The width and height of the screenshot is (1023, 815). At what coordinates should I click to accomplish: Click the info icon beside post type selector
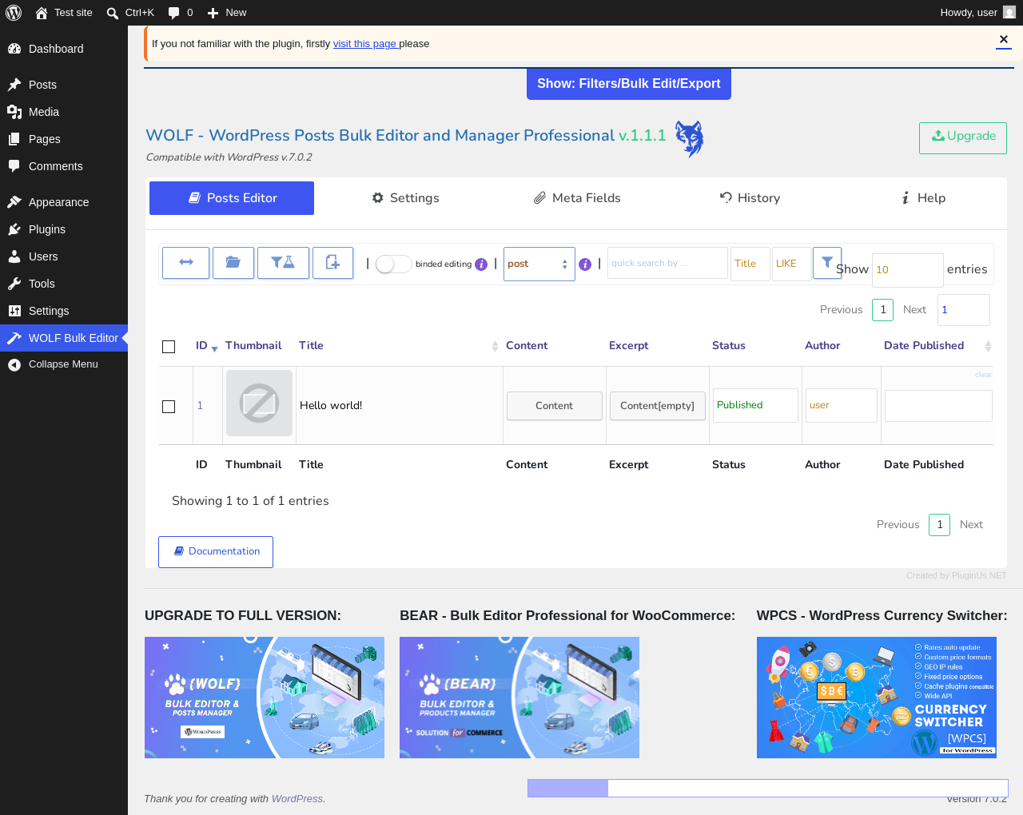click(x=585, y=264)
